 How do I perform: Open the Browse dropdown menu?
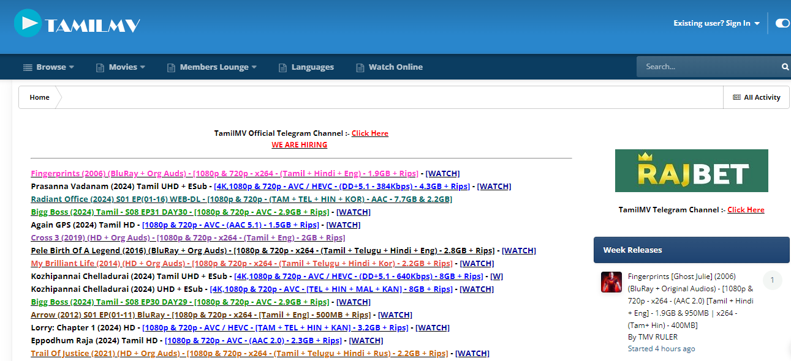point(48,67)
